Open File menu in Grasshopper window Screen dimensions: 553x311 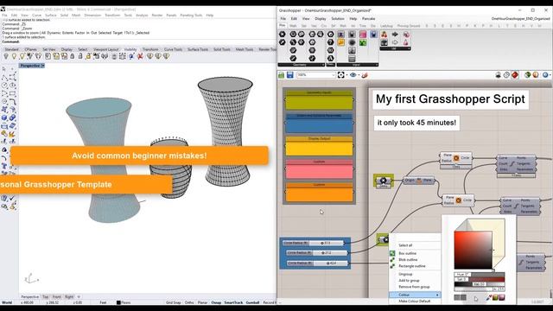pos(283,19)
